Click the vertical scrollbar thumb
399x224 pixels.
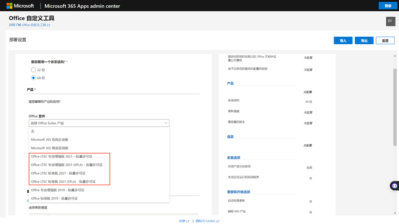(x=395, y=107)
